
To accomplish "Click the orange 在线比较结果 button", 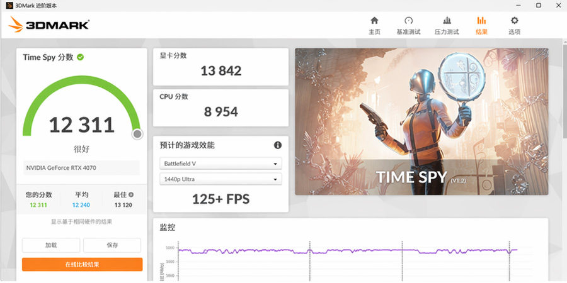I will pyautogui.click(x=82, y=264).
